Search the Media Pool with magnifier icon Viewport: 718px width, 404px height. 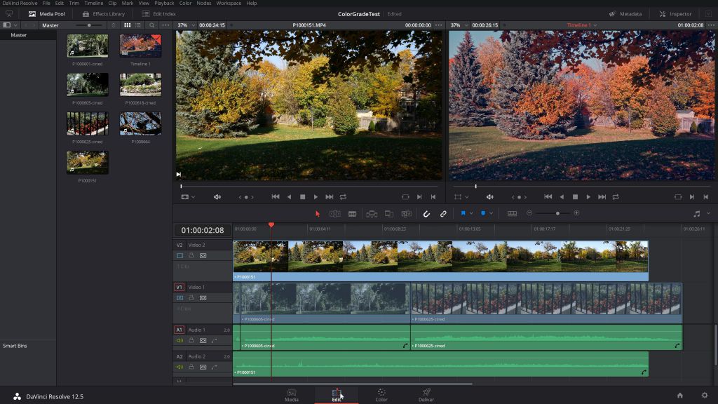tap(152, 25)
